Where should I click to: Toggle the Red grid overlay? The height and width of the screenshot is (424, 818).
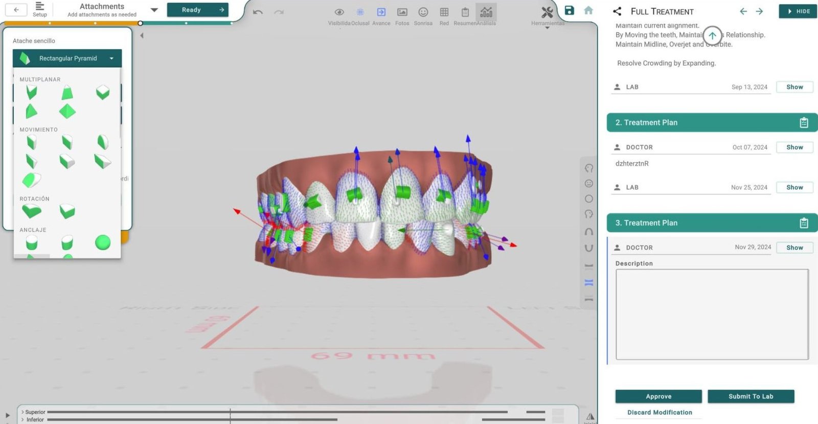444,12
